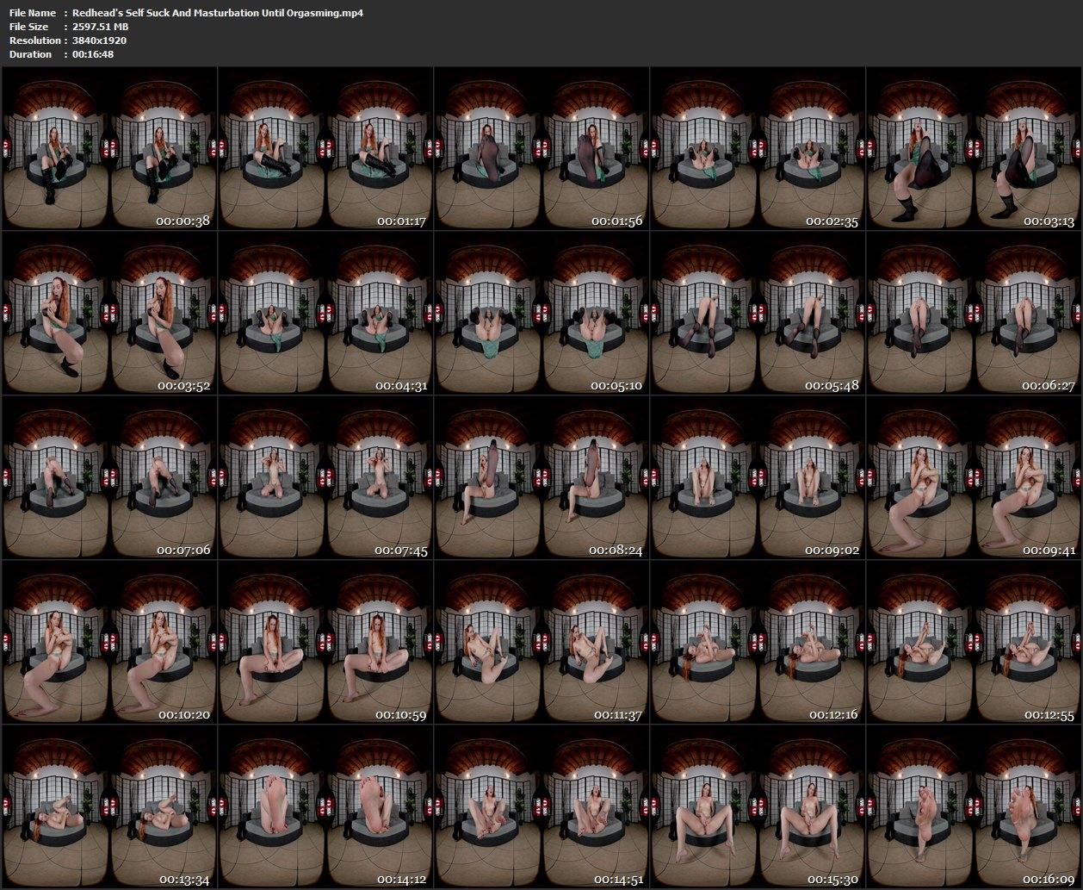Viewport: 1083px width, 890px height.
Task: Click the File Size value 2597.51 MB
Action: pyautogui.click(x=100, y=27)
